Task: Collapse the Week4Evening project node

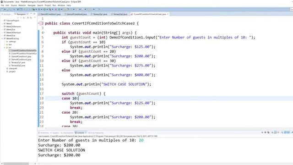Action: (2, 38)
